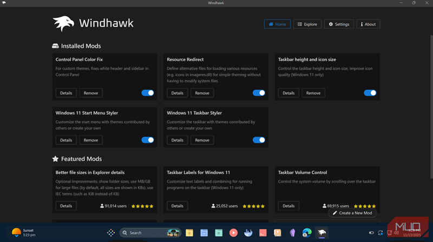Turn off Windows 11 Taskbar Styler switch
Viewport: 433px width, 242px height.
pyautogui.click(x=259, y=140)
